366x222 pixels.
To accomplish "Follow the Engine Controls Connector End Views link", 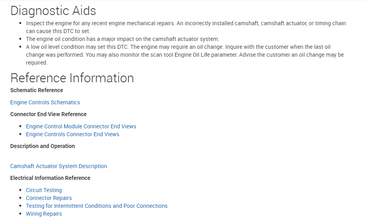I will (x=72, y=134).
